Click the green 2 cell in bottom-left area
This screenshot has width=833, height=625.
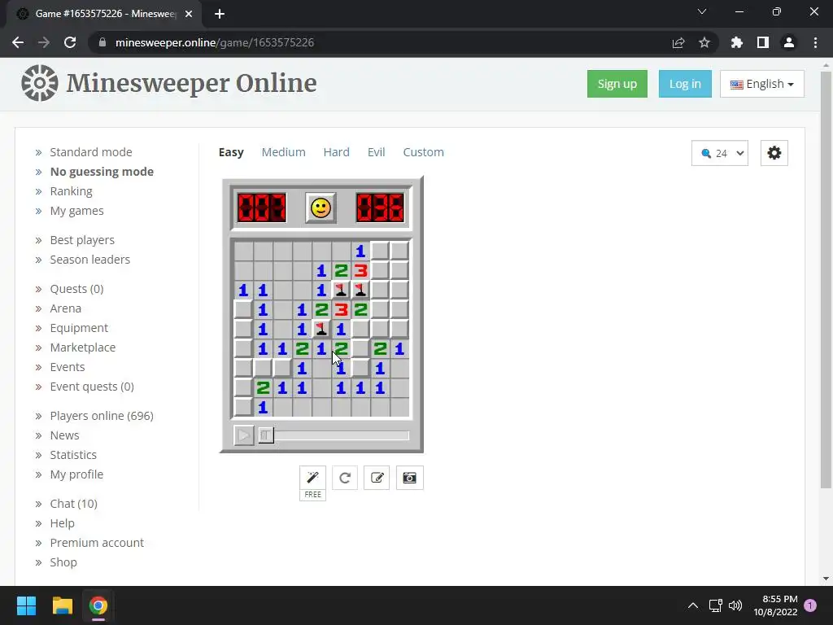point(263,388)
